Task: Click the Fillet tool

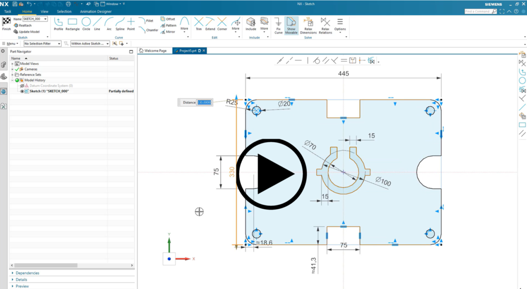Action: coord(148,20)
